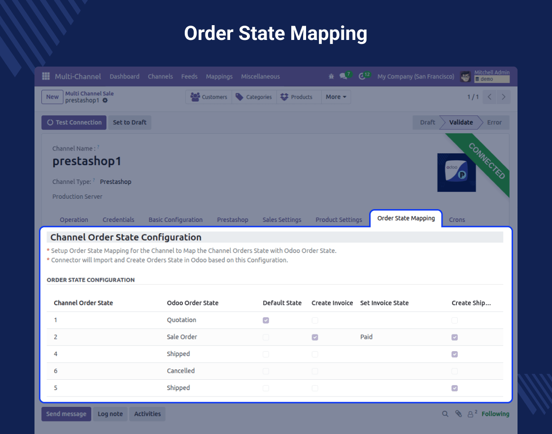Click the Following button

coord(495,414)
